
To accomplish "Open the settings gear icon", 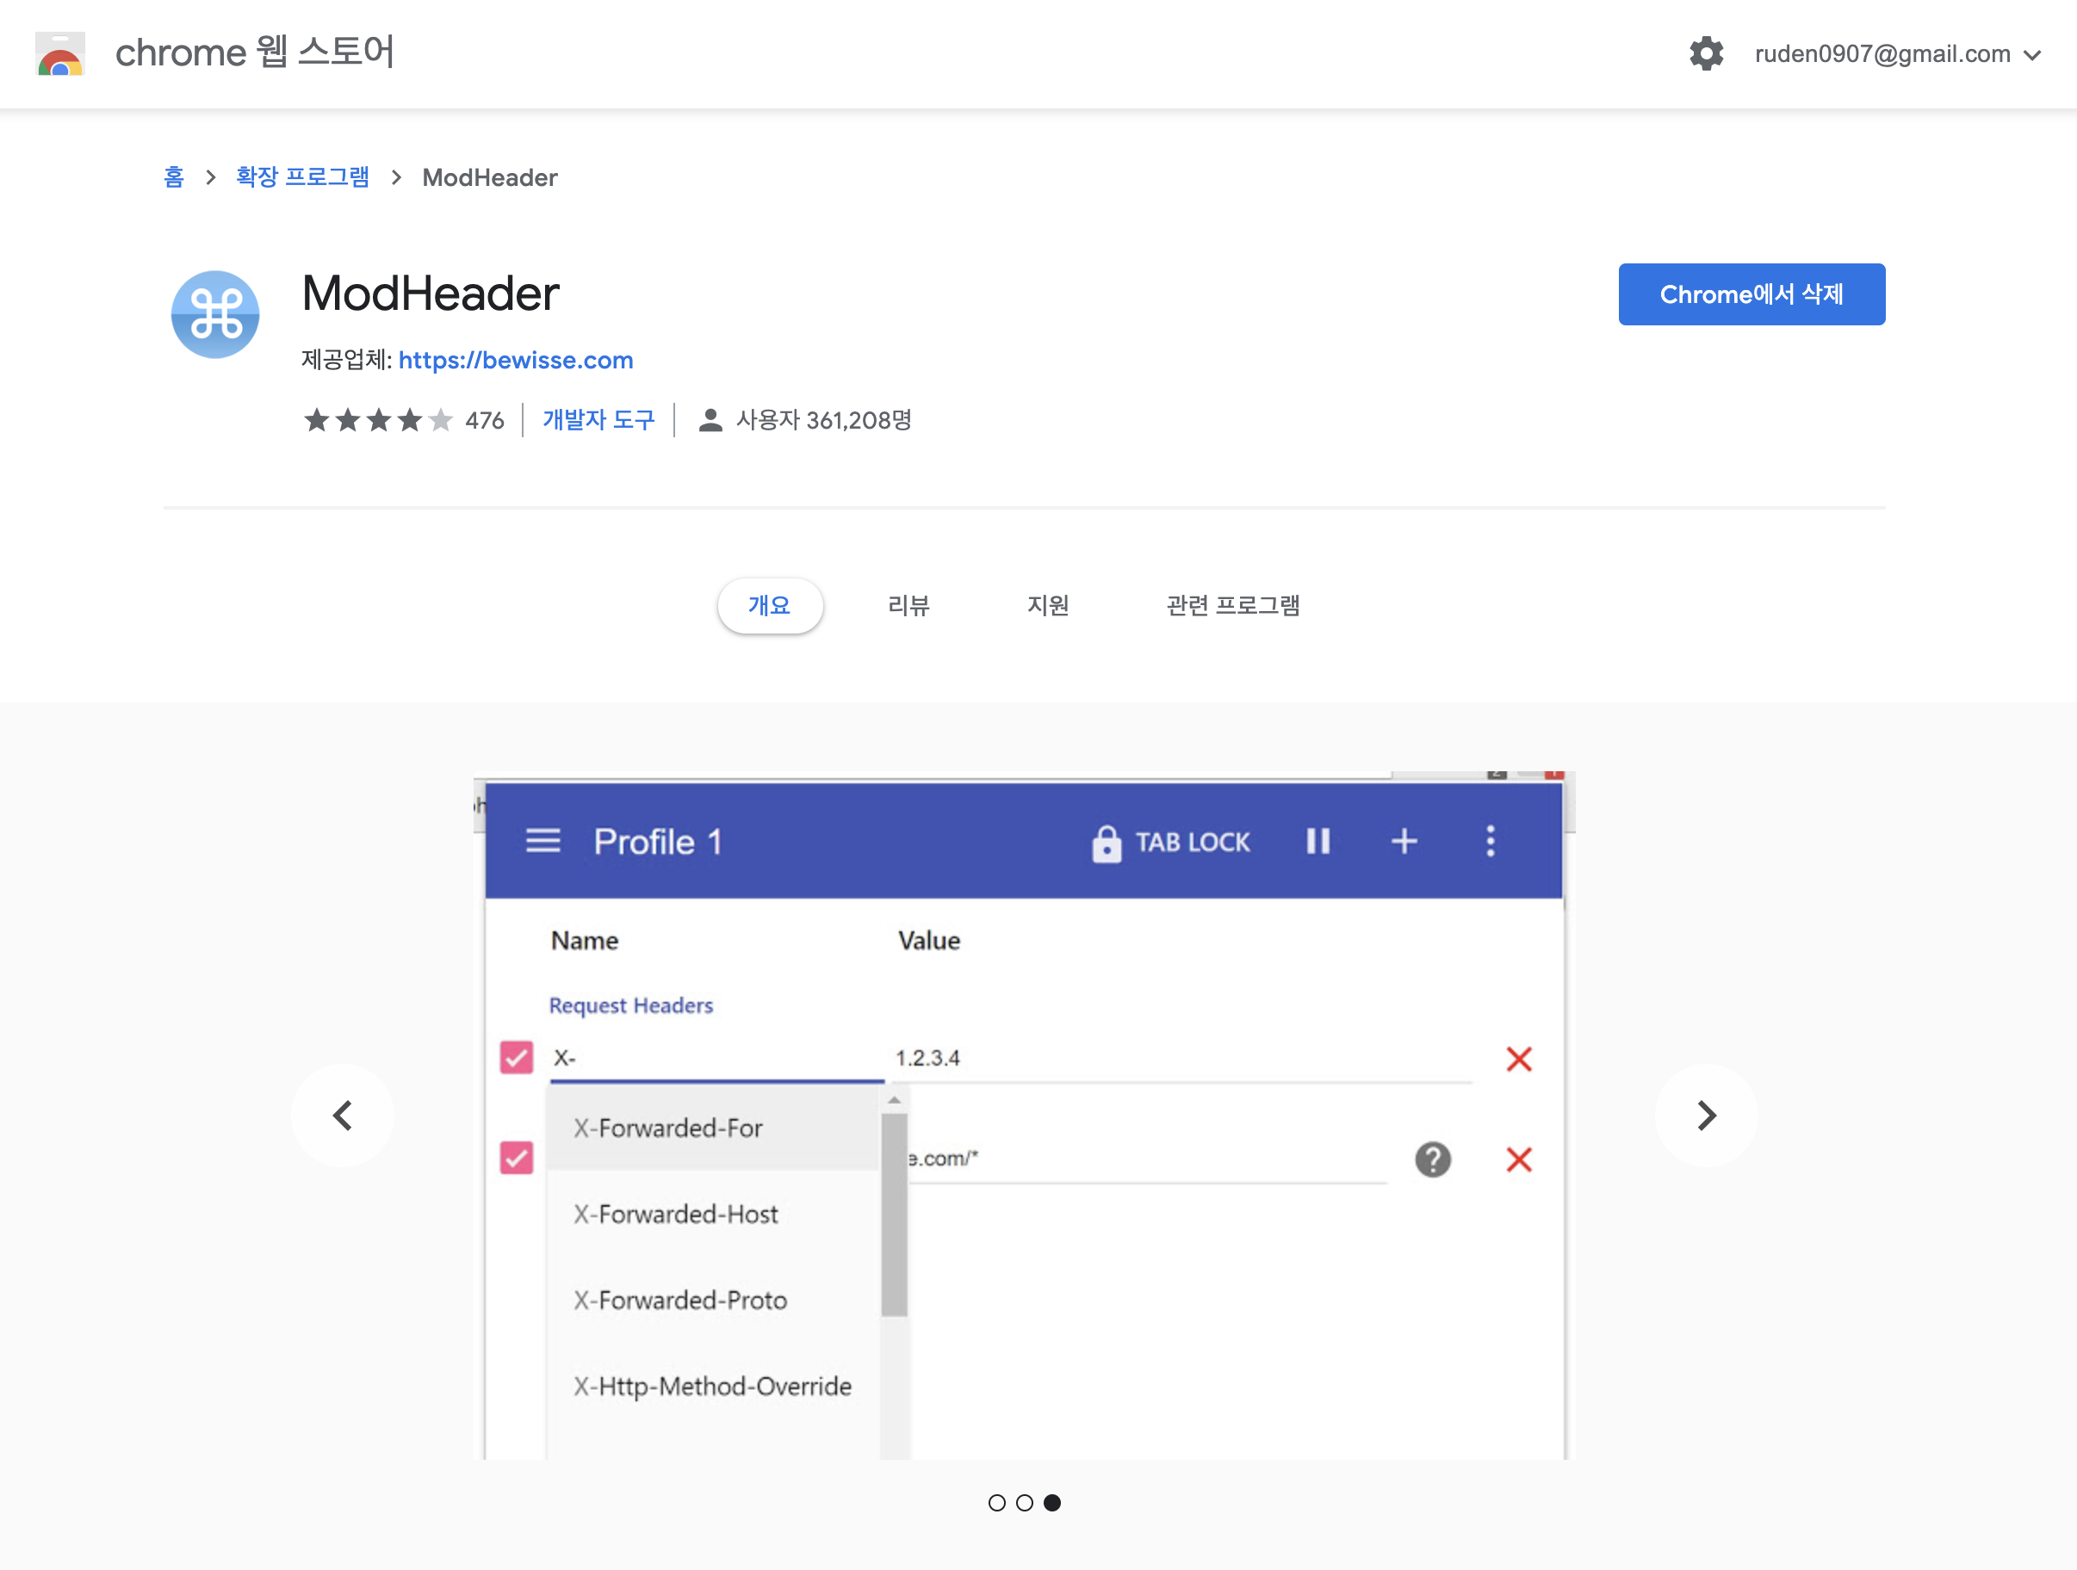I will pyautogui.click(x=1705, y=53).
